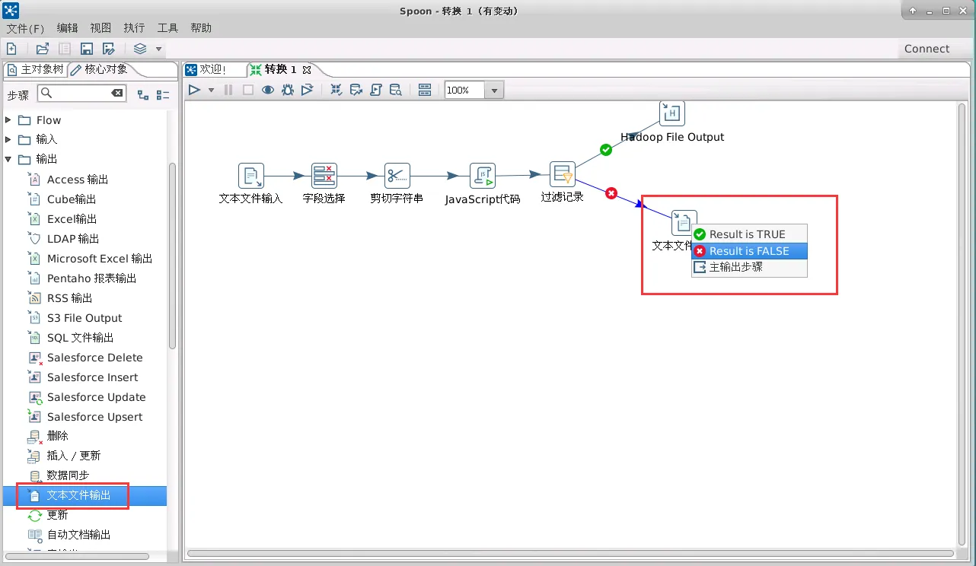Debug the transformation with bug icon
This screenshot has width=976, height=566.
[287, 90]
